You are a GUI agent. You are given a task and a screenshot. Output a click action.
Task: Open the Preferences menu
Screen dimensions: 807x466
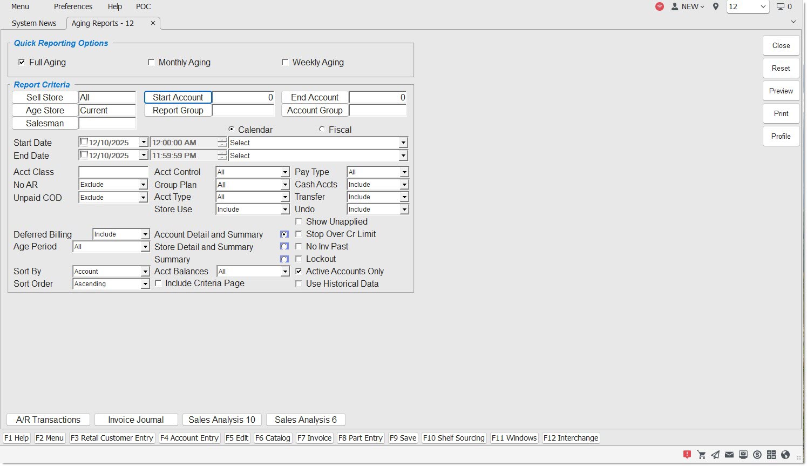tap(73, 6)
